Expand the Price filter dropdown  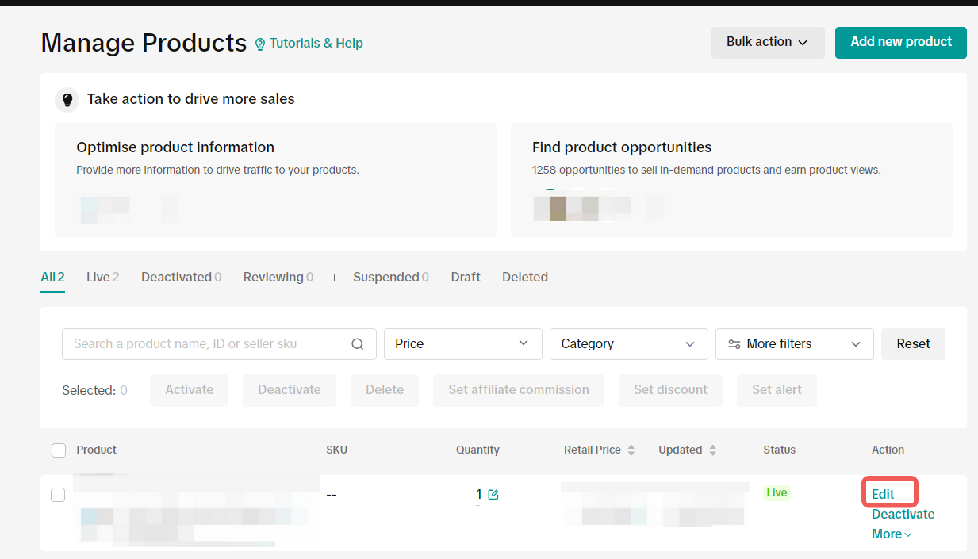(462, 344)
